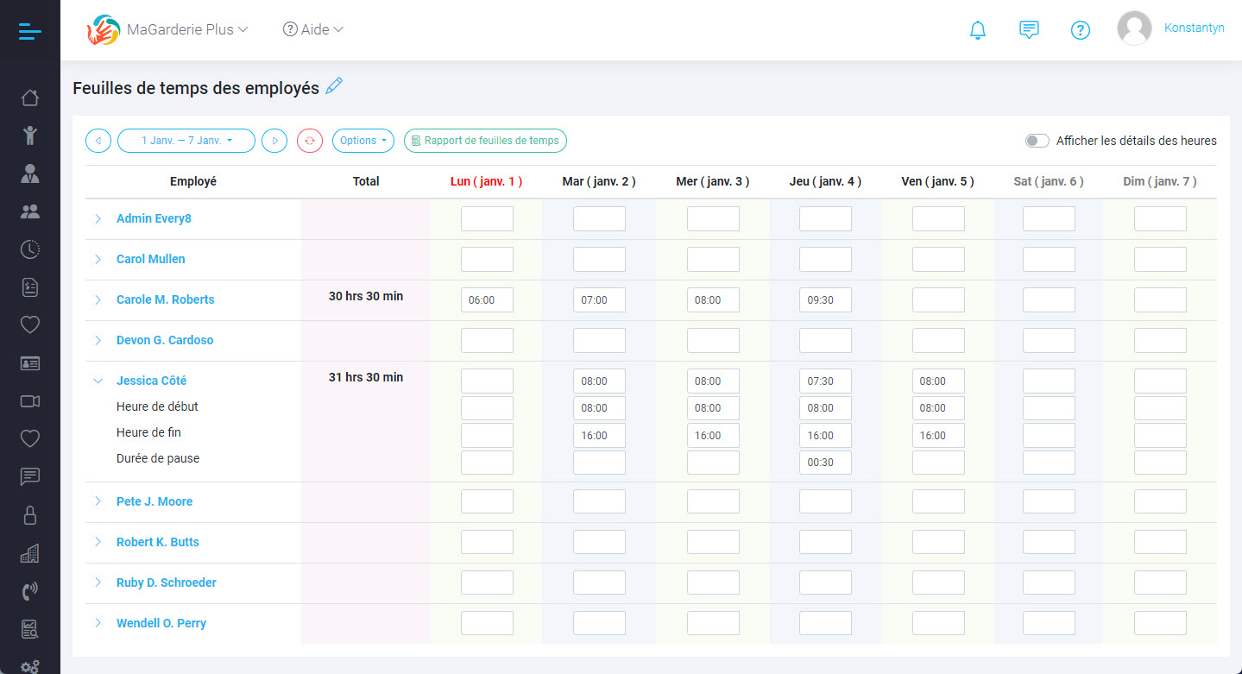Expand the Carole M. Roberts row
1242x674 pixels.
pyautogui.click(x=98, y=299)
